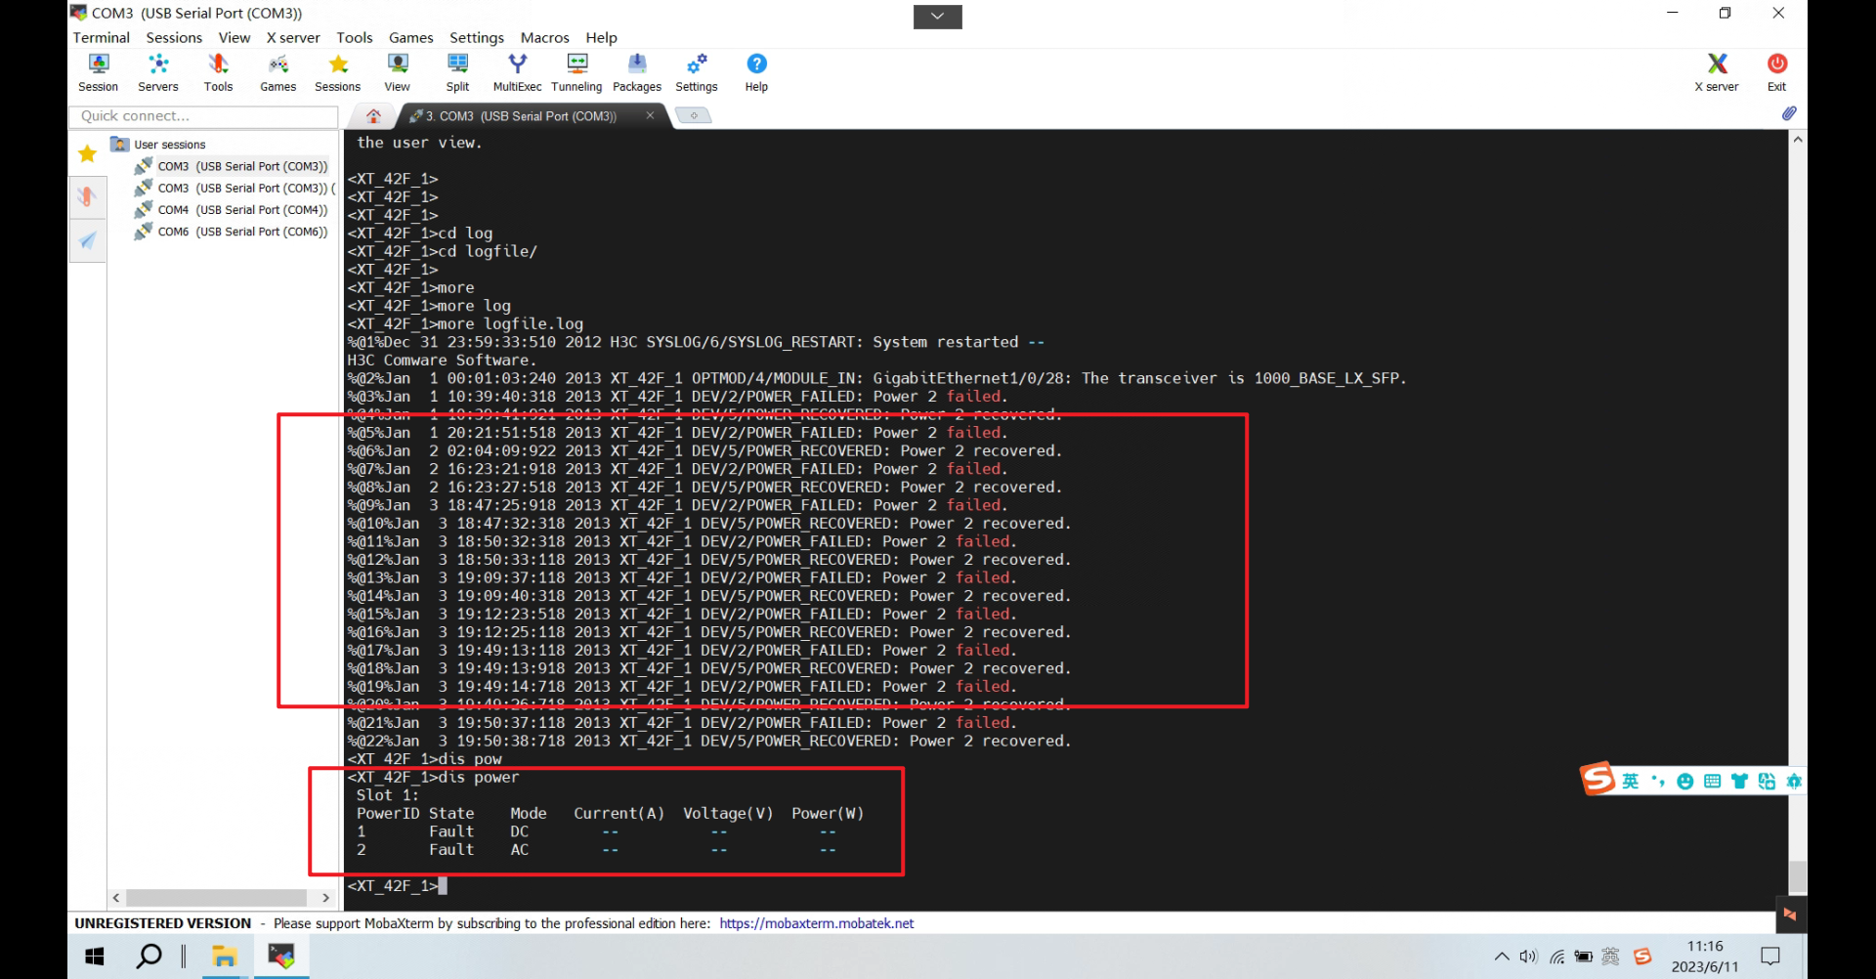Open the Tools menu

pyautogui.click(x=355, y=37)
